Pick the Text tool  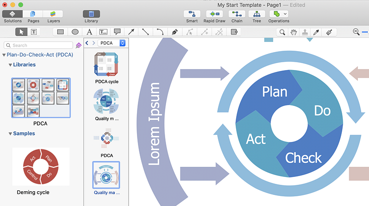pos(89,32)
